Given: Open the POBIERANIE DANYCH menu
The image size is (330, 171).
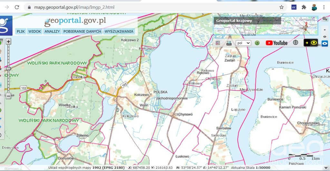Looking at the screenshot, I should [x=82, y=31].
